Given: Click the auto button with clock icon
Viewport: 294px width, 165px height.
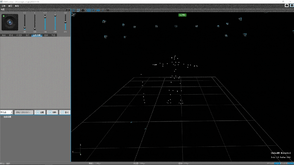Looking at the screenshot, I should click(65, 112).
